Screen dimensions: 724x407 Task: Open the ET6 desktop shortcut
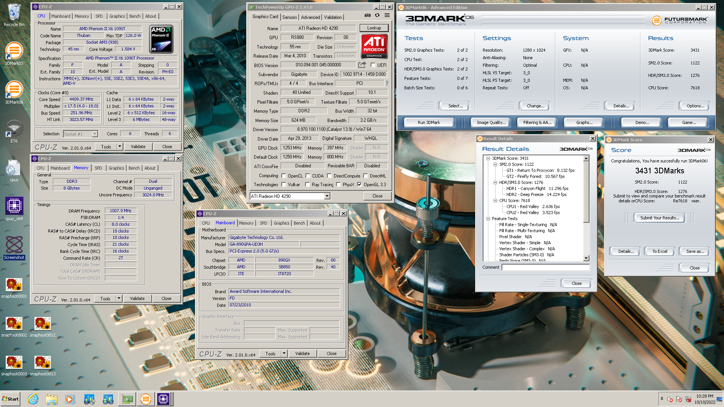(x=14, y=131)
